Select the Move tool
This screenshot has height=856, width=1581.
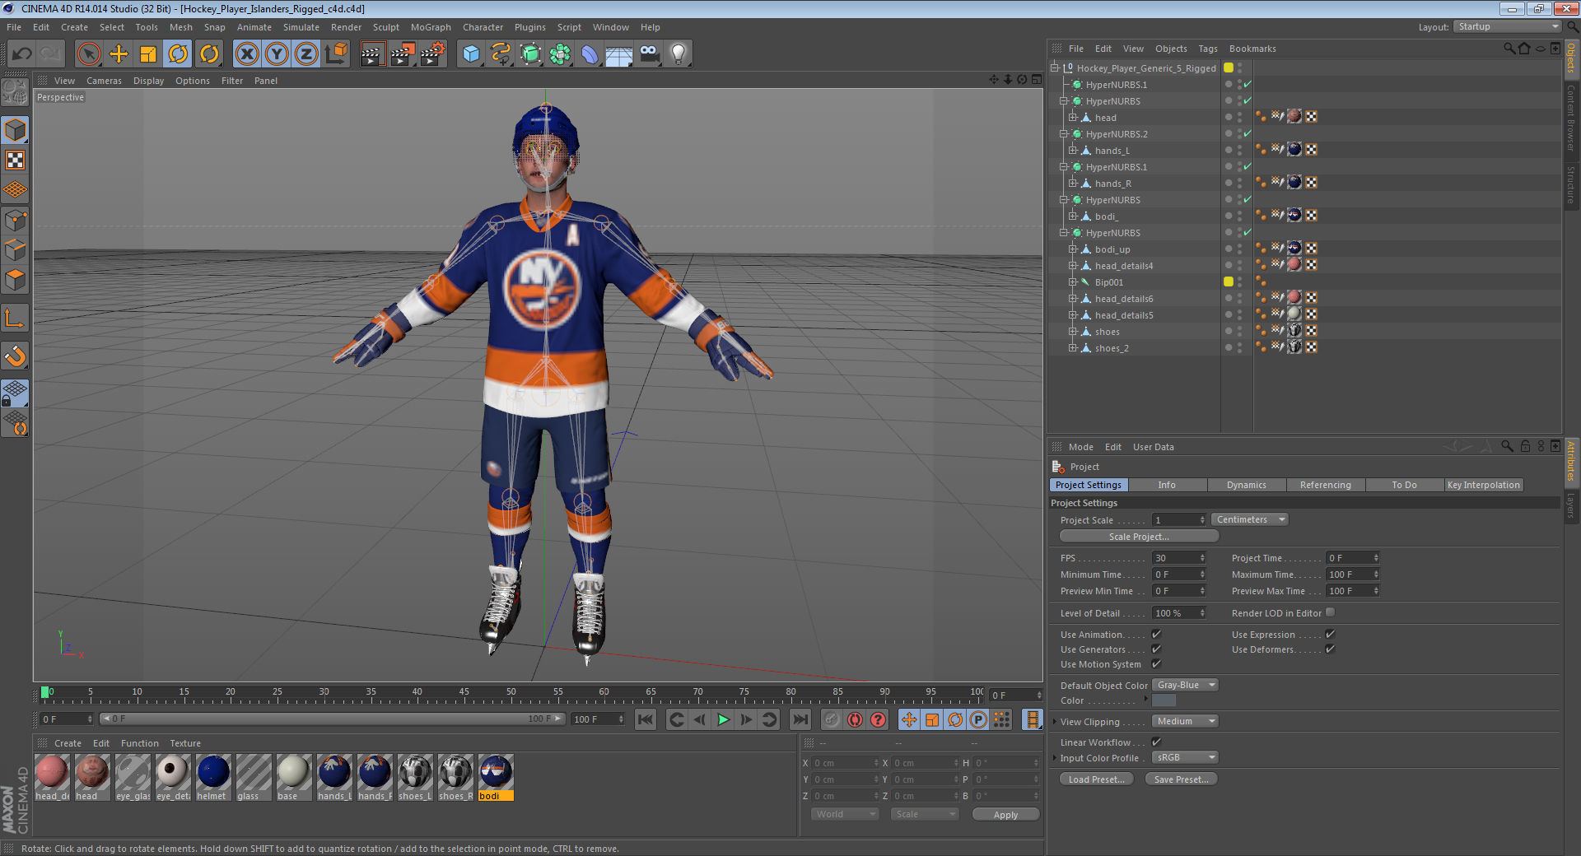(119, 54)
